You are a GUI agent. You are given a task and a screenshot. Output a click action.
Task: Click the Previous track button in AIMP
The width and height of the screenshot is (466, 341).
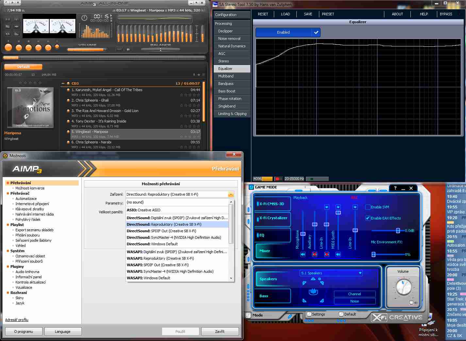[38, 48]
